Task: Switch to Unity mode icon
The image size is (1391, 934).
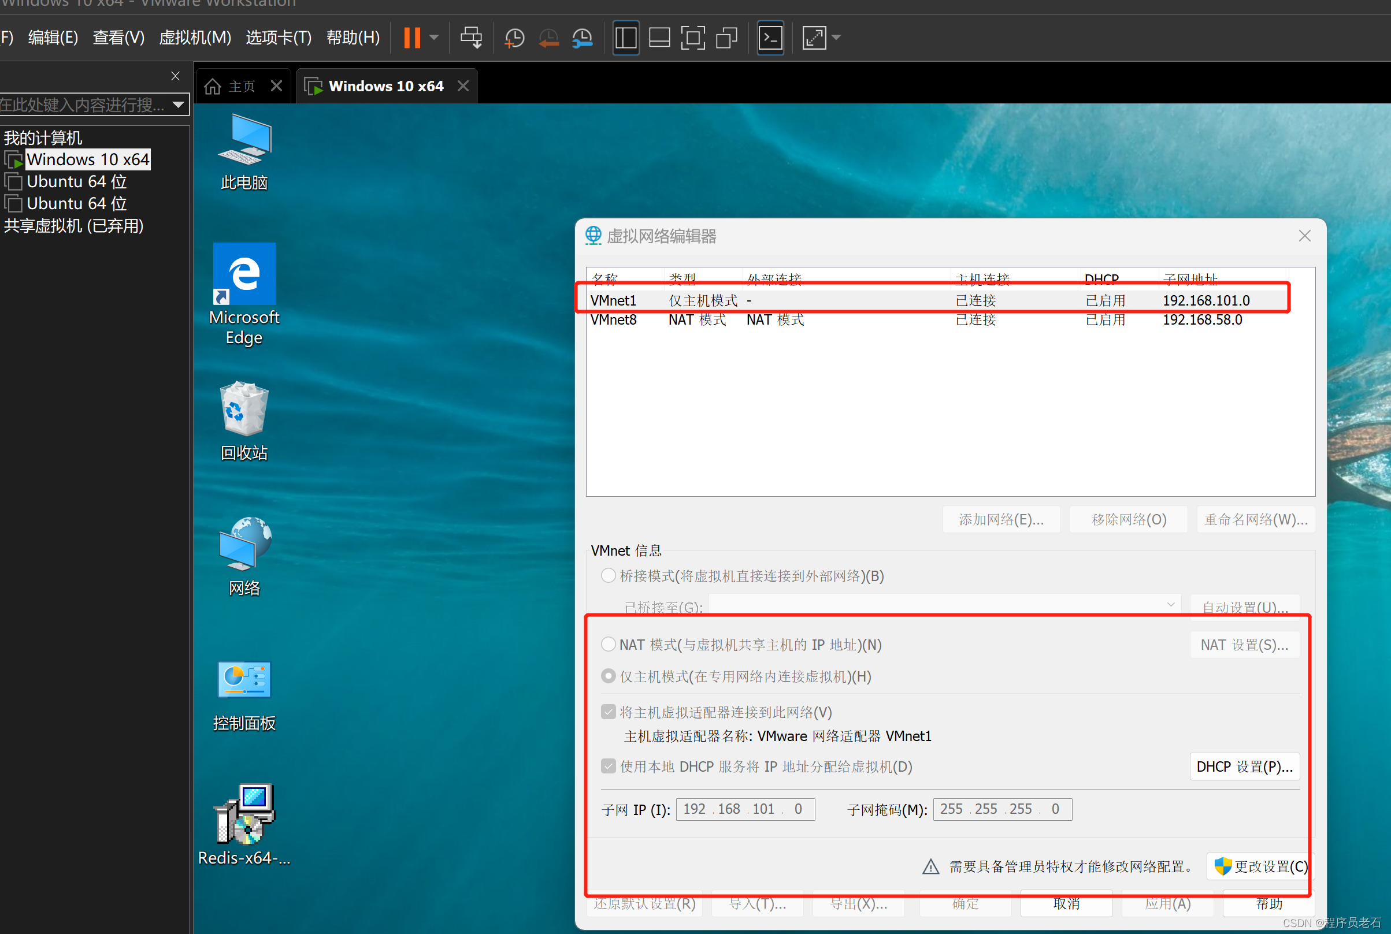Action: (x=726, y=38)
